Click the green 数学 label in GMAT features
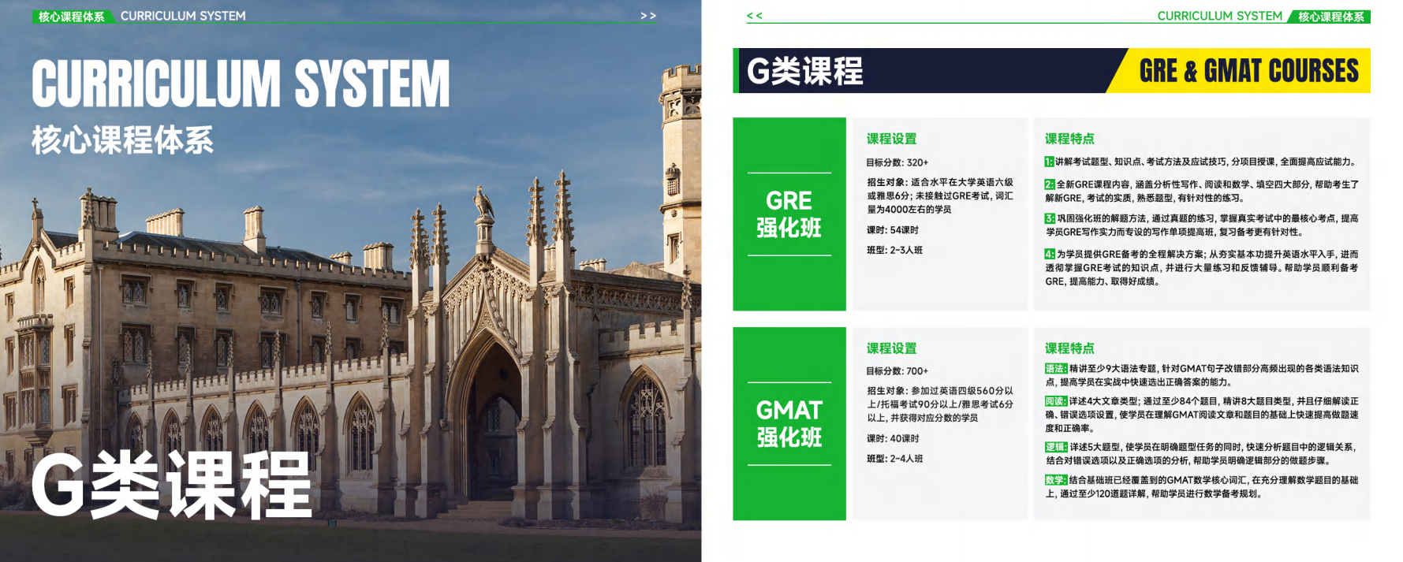Viewport: 1403px width, 562px height. click(x=1056, y=480)
